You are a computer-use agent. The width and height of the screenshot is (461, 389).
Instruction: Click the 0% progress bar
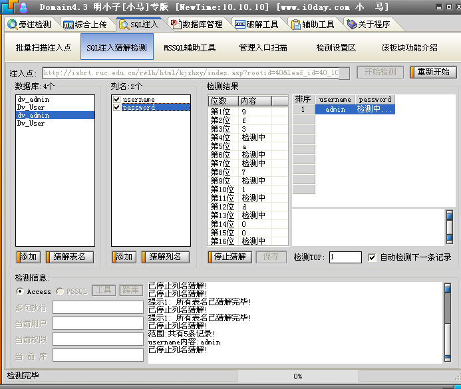point(297,376)
